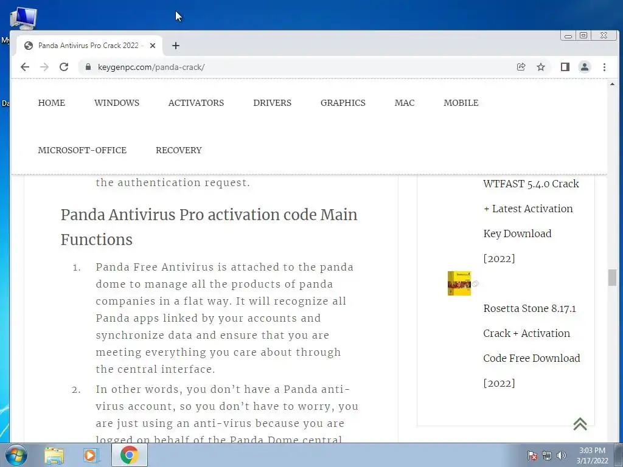Bookmark this page with the star icon
The height and width of the screenshot is (467, 623).
[x=541, y=67]
